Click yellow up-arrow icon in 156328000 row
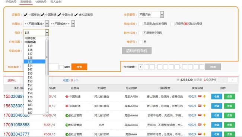242x137 pixels. tap(204, 106)
